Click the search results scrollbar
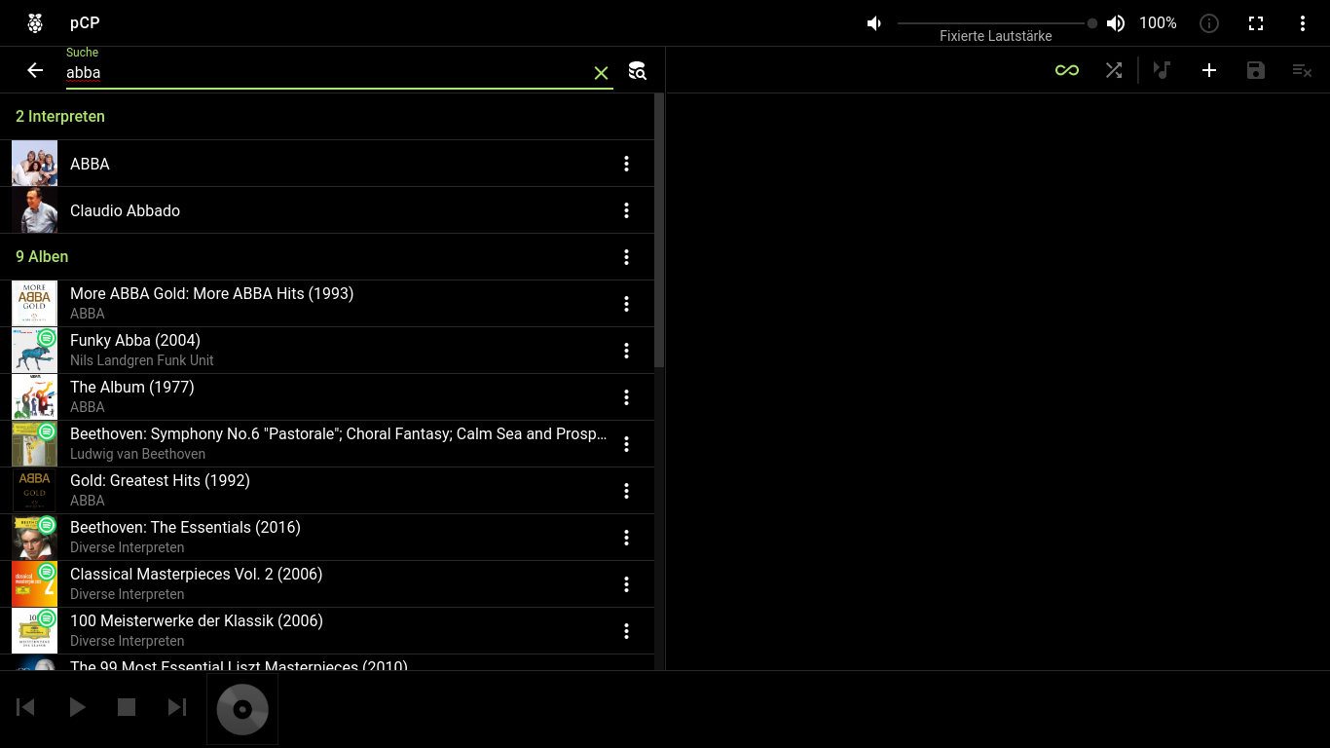1330x748 pixels. point(659,230)
